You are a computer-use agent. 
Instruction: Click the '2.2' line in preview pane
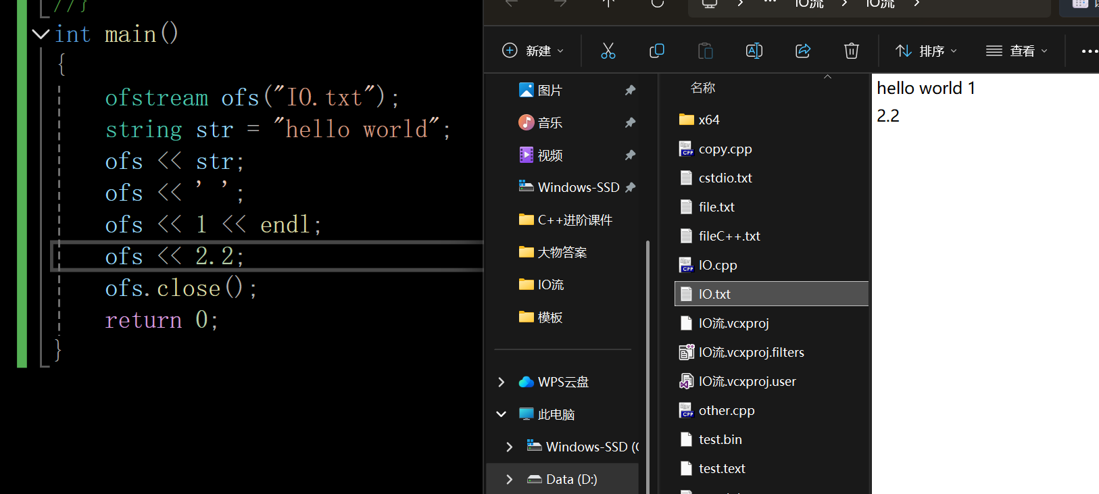point(888,116)
